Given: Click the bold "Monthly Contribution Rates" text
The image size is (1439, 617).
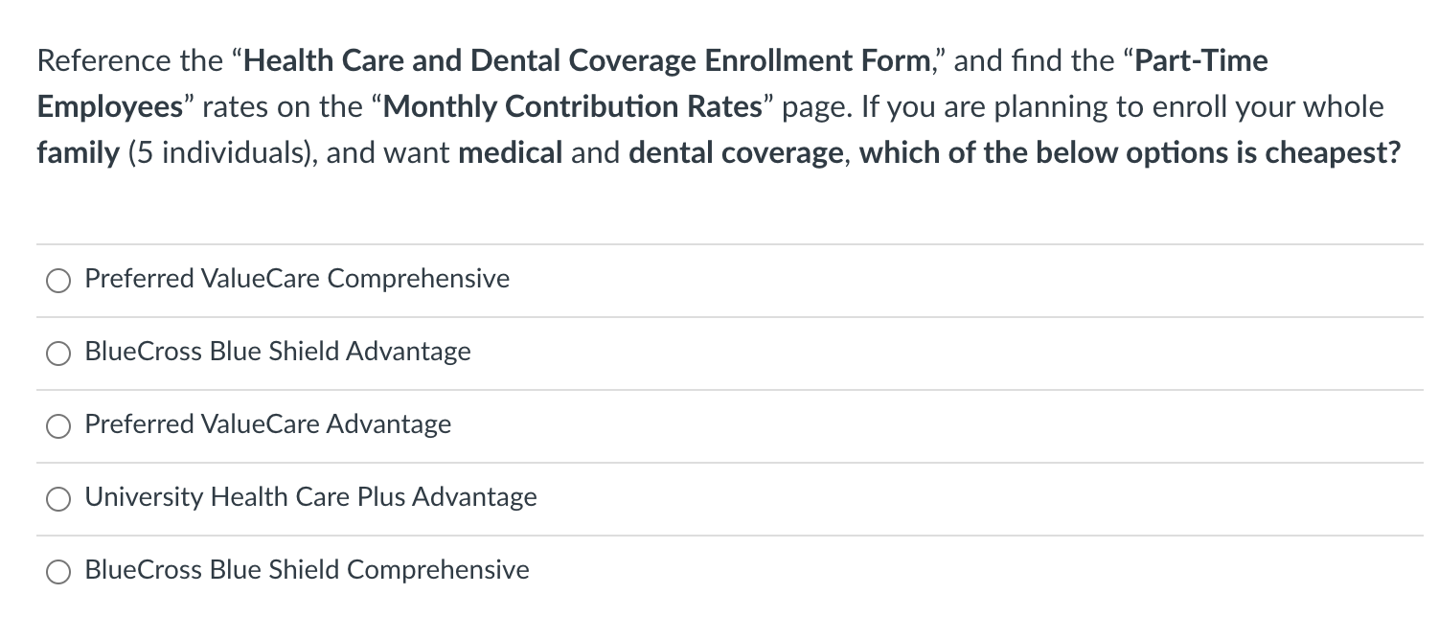Looking at the screenshot, I should pos(574,106).
